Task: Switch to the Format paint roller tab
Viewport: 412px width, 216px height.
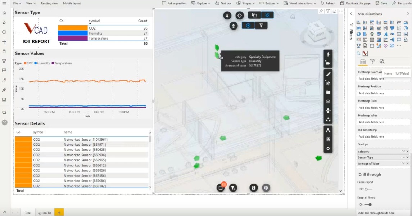Action: 372,62
